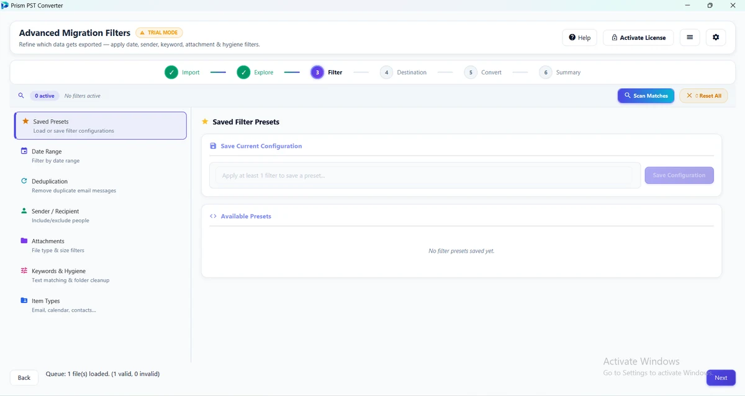Go Back to previous step
This screenshot has height=396, width=745.
coord(24,377)
